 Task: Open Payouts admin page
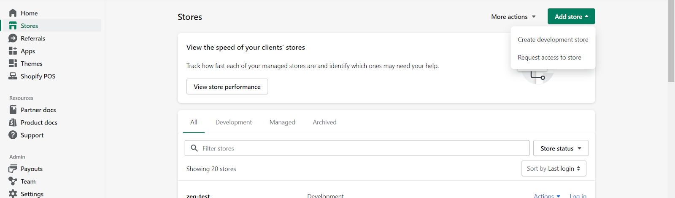[32, 169]
